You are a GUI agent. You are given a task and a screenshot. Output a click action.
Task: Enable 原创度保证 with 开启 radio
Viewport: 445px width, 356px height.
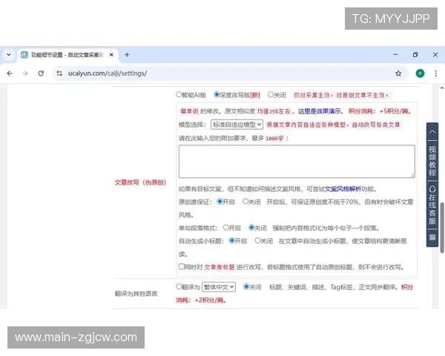tap(220, 202)
